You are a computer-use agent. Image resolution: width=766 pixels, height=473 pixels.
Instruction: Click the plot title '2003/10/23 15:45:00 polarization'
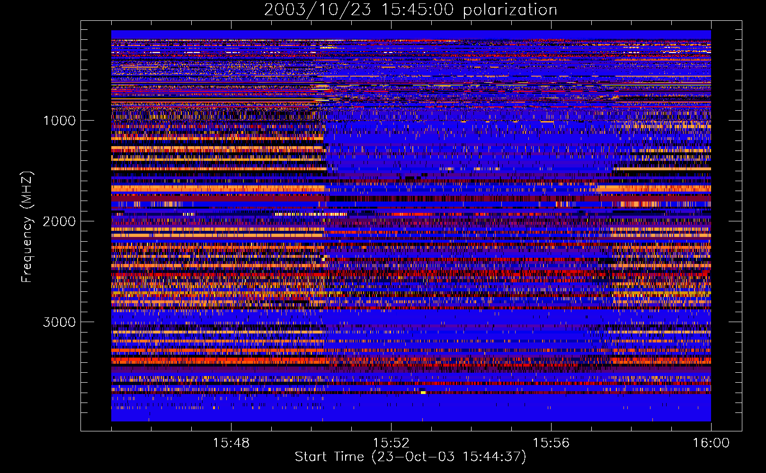[x=410, y=9]
